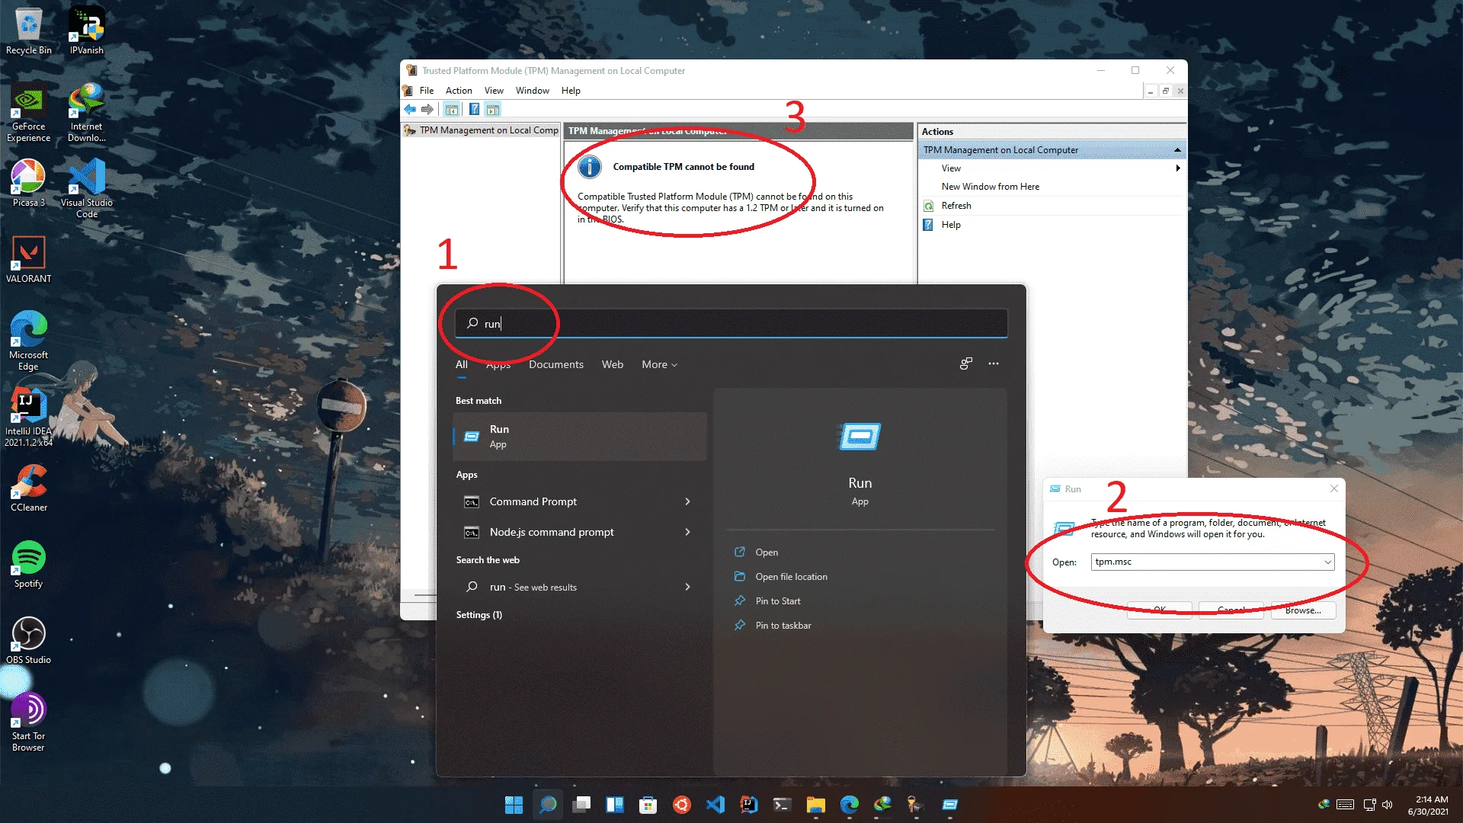Open Windows Terminal from taskbar
Image resolution: width=1463 pixels, height=823 pixels.
click(x=783, y=805)
